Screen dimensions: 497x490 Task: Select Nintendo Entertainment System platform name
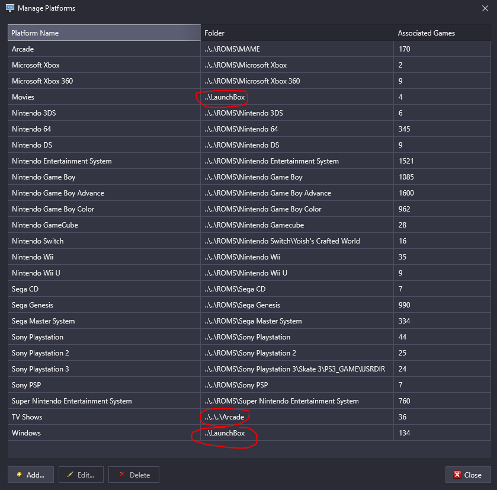pyautogui.click(x=62, y=161)
